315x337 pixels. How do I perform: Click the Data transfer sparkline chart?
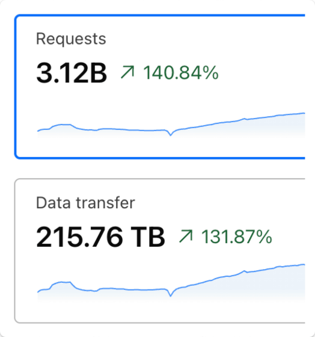pyautogui.click(x=171, y=283)
